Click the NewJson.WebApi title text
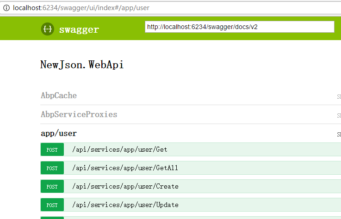The width and height of the screenshot is (341, 219). pos(82,65)
